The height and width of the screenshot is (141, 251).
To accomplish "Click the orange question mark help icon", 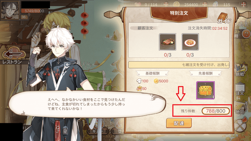I will (246, 34).
